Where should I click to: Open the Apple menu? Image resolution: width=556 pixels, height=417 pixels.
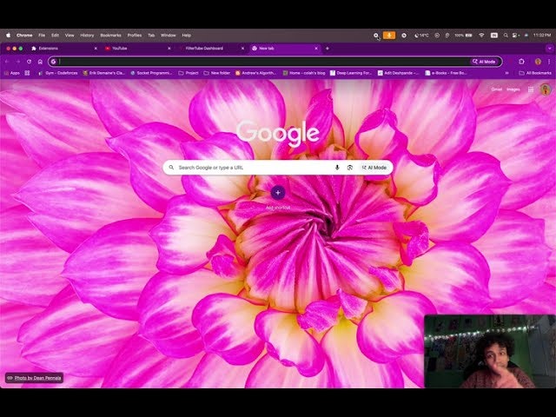[x=8, y=36]
